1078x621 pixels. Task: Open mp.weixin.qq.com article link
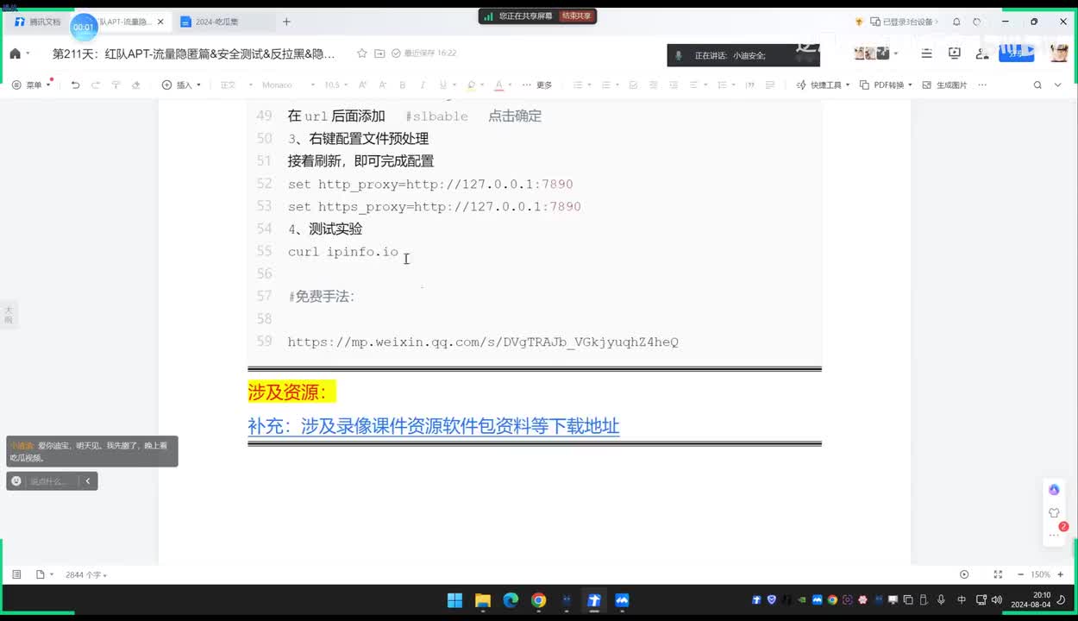point(483,342)
